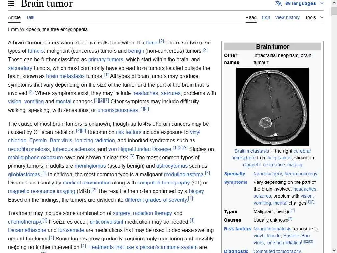
Task: Follow caption 'magnetic resonance imaging' link
Action: 272,165
